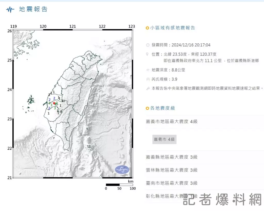Viewport: 264px width, 211px height.
Task: Collapse the 嘉義市地區最大震度 4級 row
Action: pyautogui.click(x=172, y=121)
